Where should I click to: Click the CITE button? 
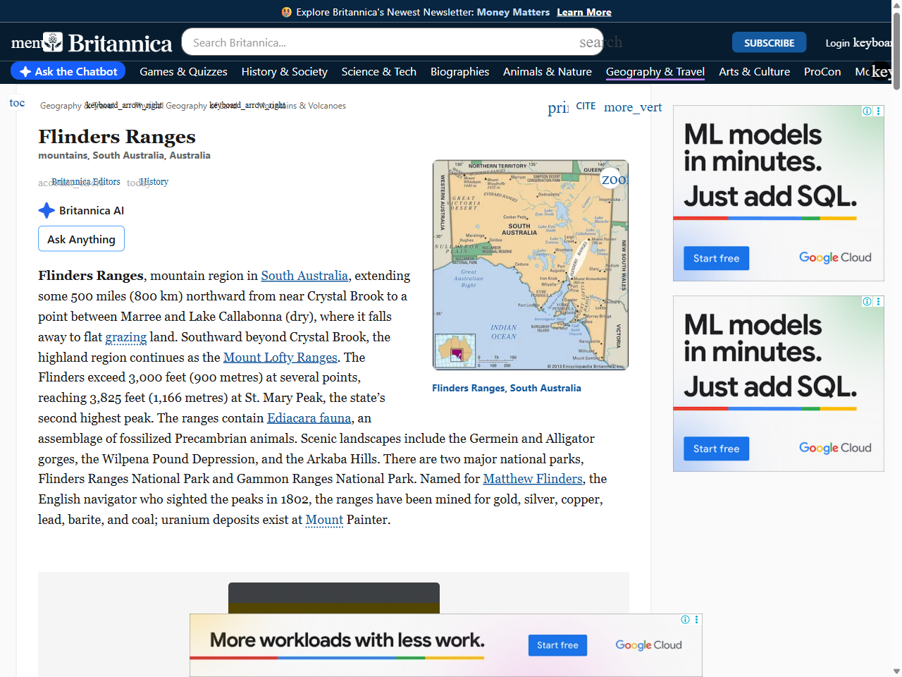coord(586,106)
